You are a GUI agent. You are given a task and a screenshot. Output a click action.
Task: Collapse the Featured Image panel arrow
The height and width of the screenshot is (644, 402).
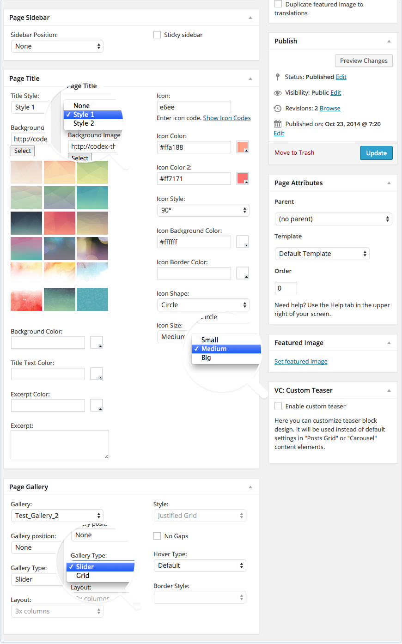point(389,343)
